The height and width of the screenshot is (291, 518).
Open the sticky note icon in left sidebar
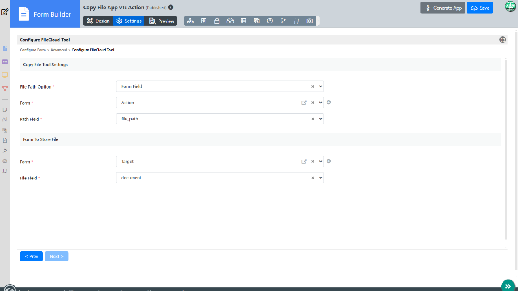point(5,109)
